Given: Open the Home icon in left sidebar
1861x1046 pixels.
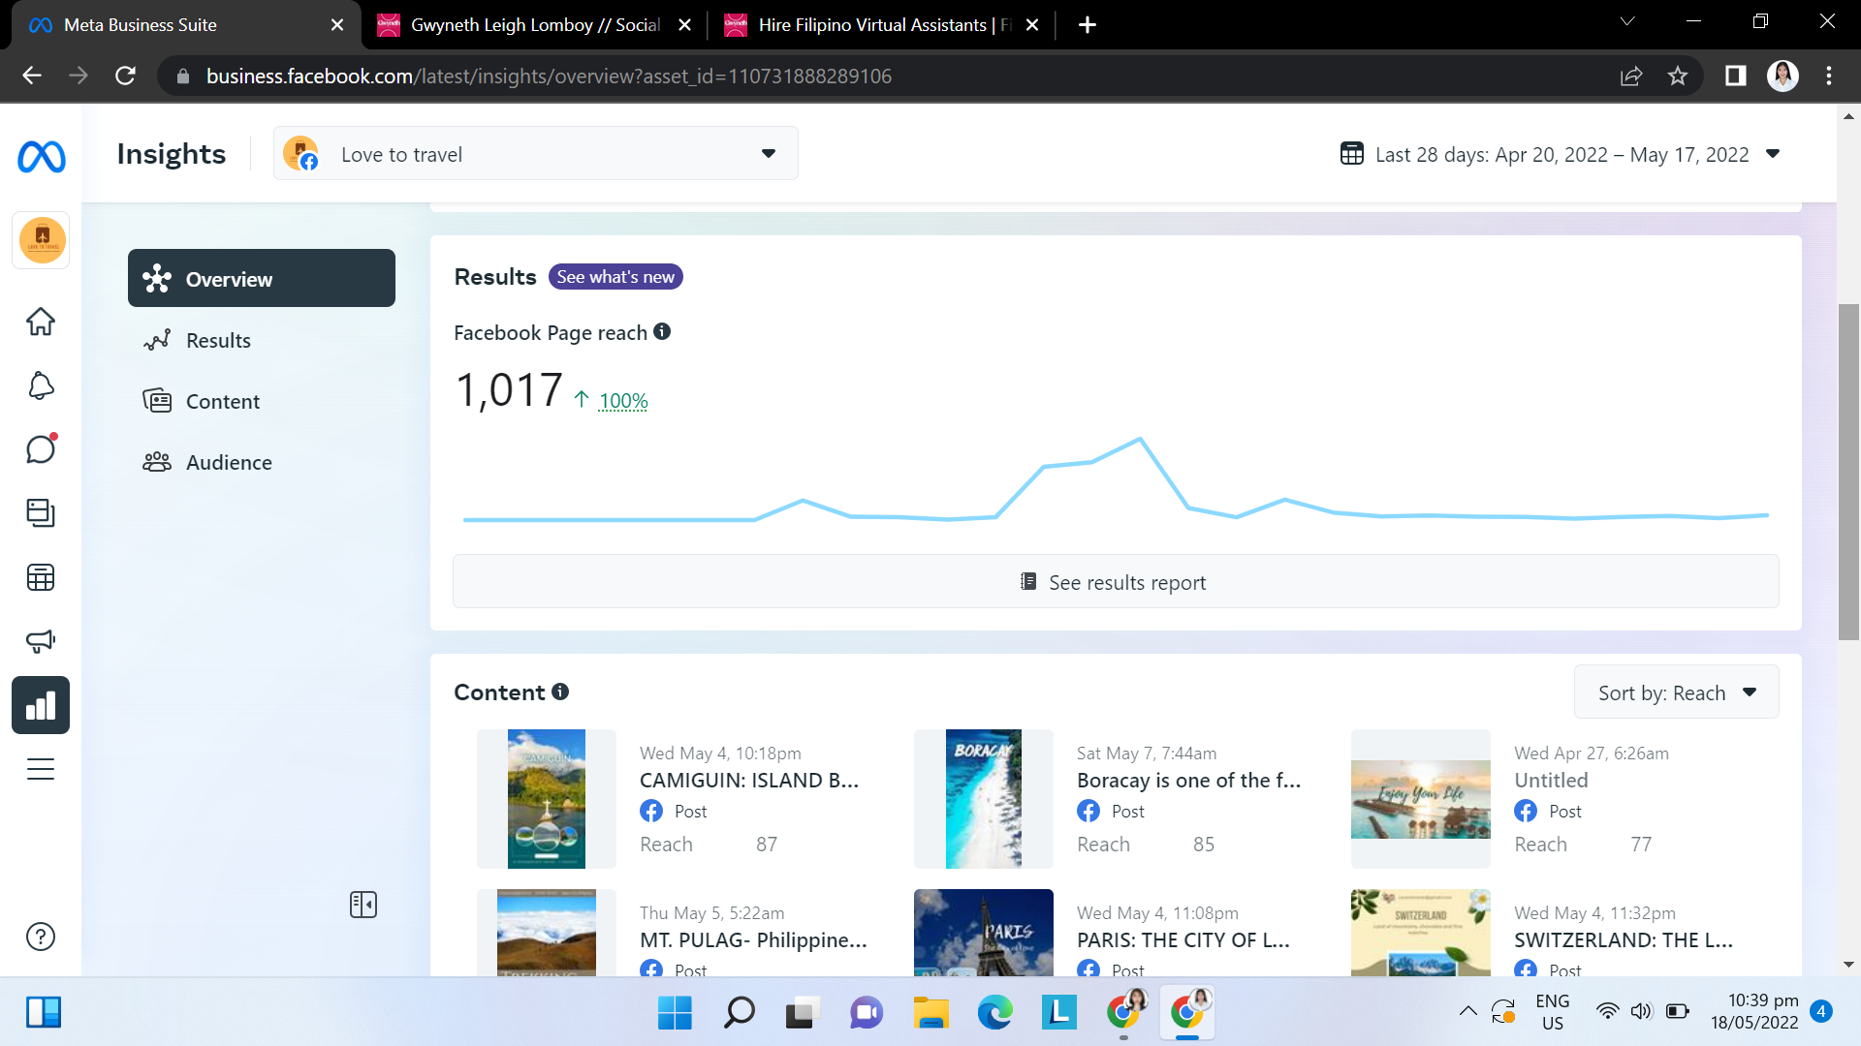Looking at the screenshot, I should point(41,322).
